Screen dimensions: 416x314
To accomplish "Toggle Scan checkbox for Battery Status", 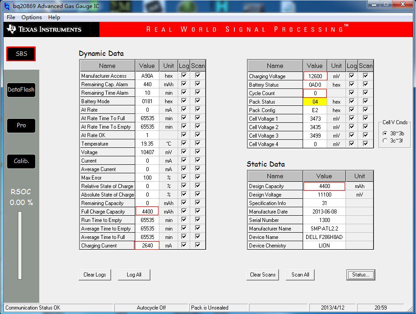I will pos(366,84).
